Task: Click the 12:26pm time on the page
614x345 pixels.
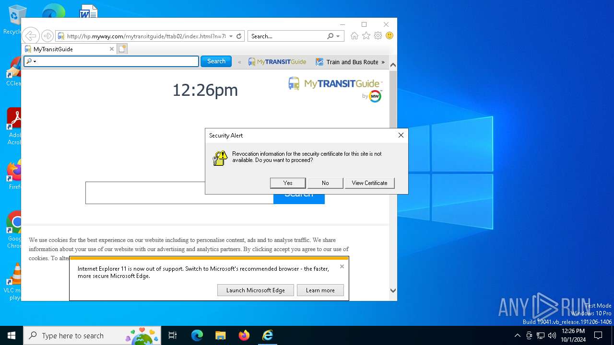Action: tap(205, 90)
